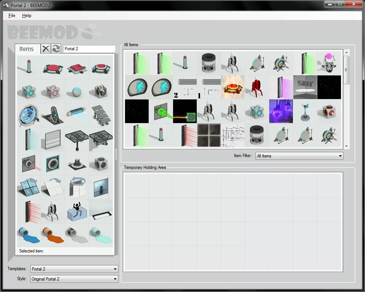
Task: Choose the grey room with floating disc thumbnail
Action: 305,87
